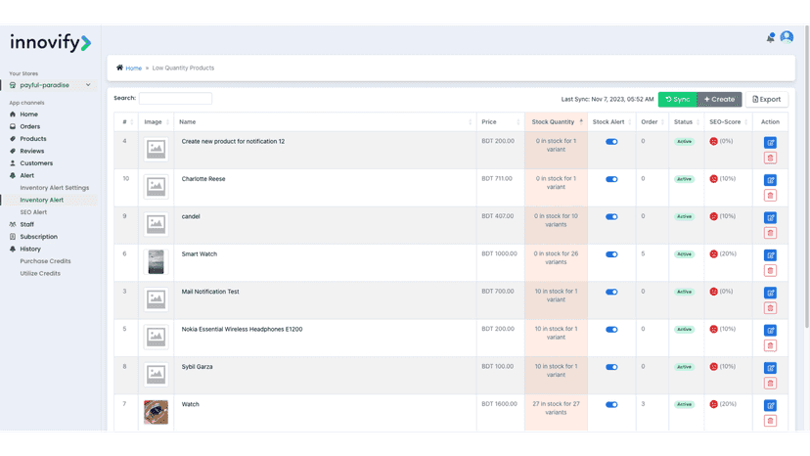The height and width of the screenshot is (456, 810).
Task: Open Reviews in the sidebar
Action: pos(32,151)
